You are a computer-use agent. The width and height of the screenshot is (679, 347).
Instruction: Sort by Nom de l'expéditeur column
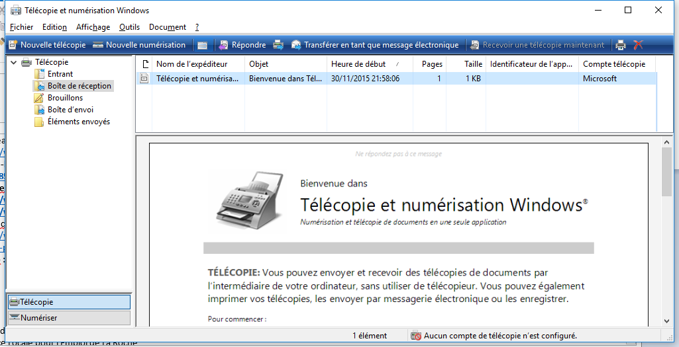pyautogui.click(x=198, y=64)
